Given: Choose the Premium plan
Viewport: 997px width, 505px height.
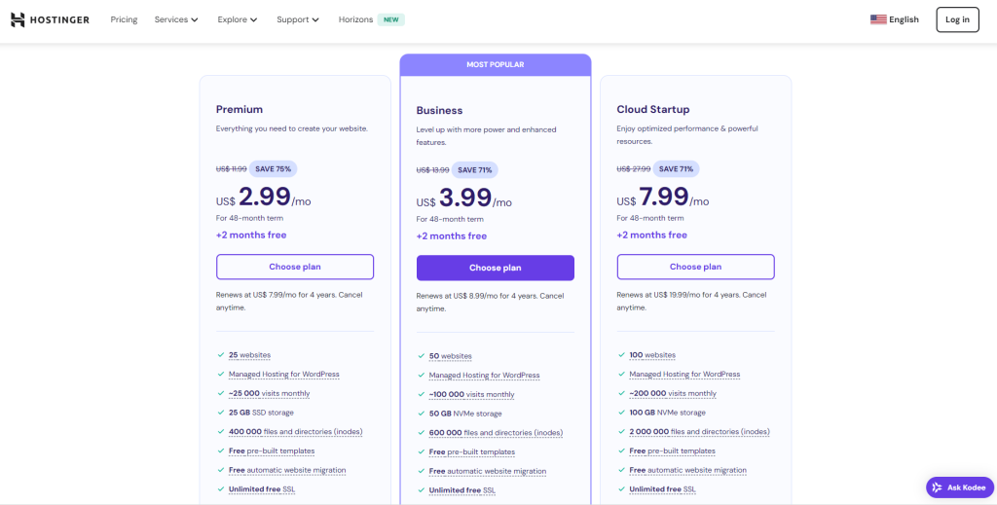Looking at the screenshot, I should pyautogui.click(x=294, y=267).
